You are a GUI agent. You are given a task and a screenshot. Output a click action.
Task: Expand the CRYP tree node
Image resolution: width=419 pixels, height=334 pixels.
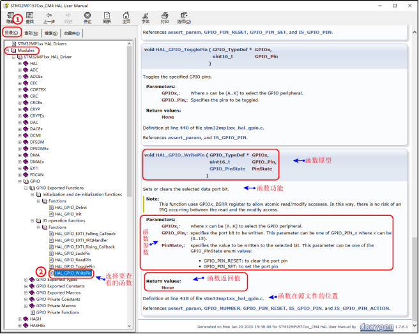(x=20, y=109)
